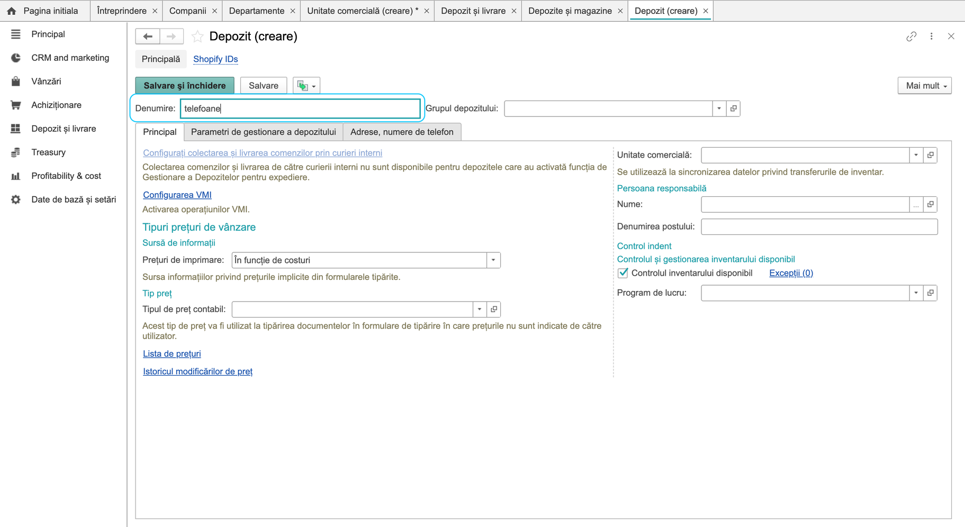Open the Treasury sidebar section
The width and height of the screenshot is (965, 527).
(49, 152)
